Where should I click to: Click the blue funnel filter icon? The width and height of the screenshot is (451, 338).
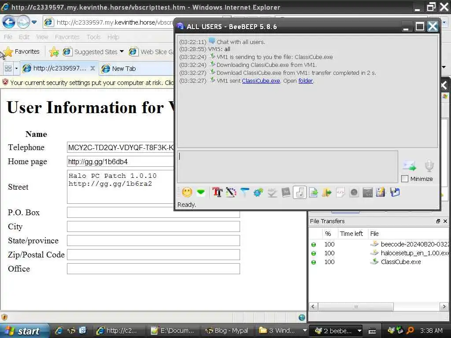point(244,192)
